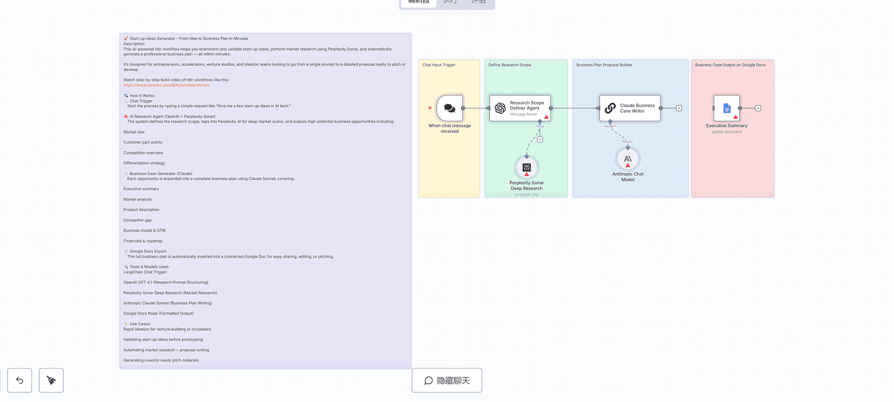The height and width of the screenshot is (402, 894).
Task: Add node after Claude Business Case Writer
Action: coord(679,108)
